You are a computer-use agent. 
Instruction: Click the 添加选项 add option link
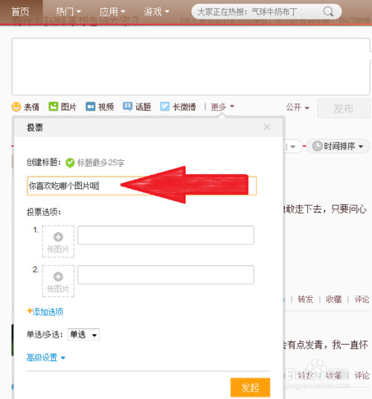45,312
